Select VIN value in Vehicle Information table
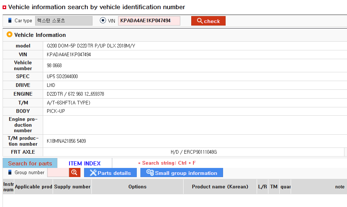 click(69, 54)
